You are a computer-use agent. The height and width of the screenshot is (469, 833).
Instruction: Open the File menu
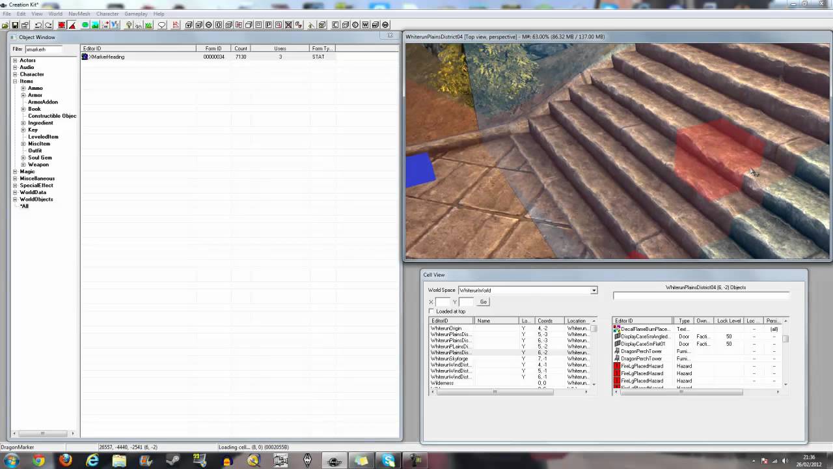[x=7, y=14]
